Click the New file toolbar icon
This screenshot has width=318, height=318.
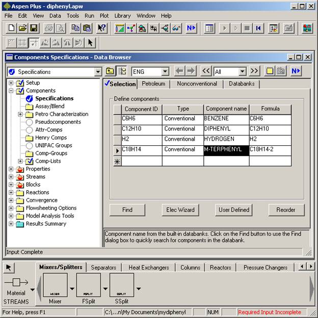coord(11,28)
